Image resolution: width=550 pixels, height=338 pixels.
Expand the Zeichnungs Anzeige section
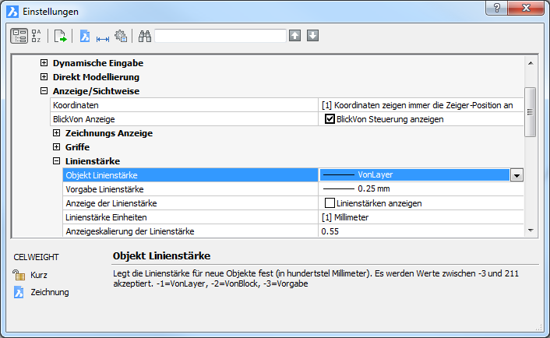(57, 133)
